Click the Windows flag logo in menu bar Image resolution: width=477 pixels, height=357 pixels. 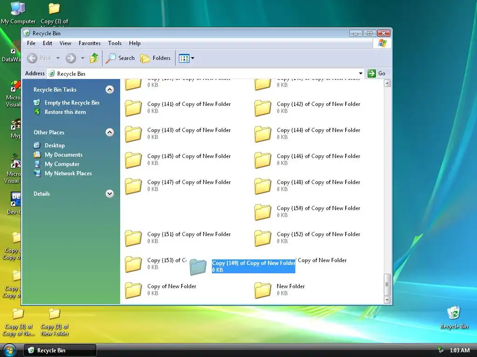pyautogui.click(x=382, y=43)
